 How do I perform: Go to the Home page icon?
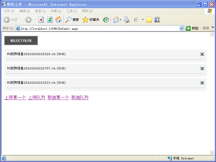[x=58, y=20]
